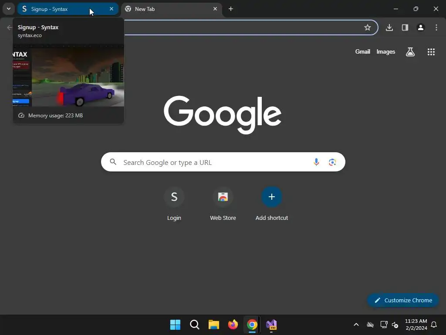446x335 pixels.
Task: Click the Signup - Syntax tab preview thumbnail
Action: 68,76
